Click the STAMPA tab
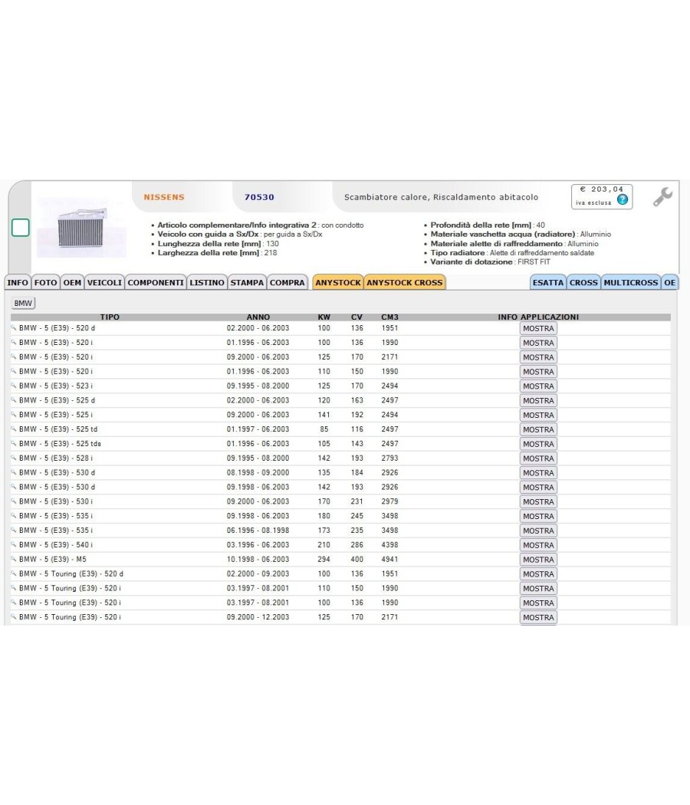Image resolution: width=690 pixels, height=805 pixels. (247, 282)
